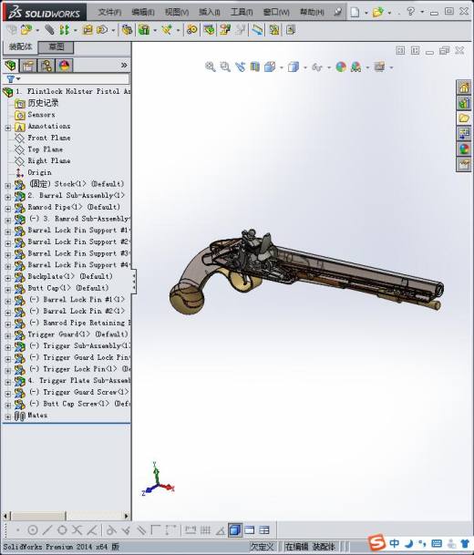
Task: Toggle the IME soft keyboard icon
Action: pyautogui.click(x=437, y=543)
